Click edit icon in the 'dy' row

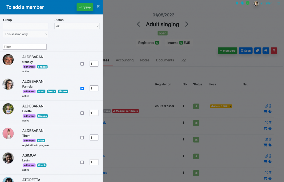(266, 123)
